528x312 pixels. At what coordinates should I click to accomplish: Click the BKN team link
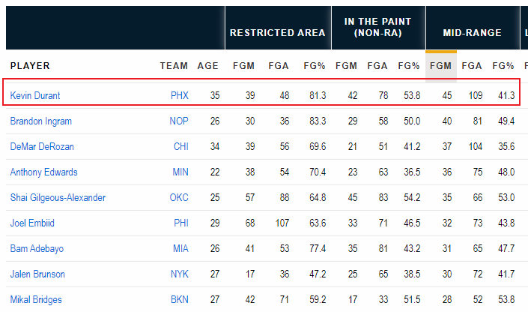(x=180, y=299)
